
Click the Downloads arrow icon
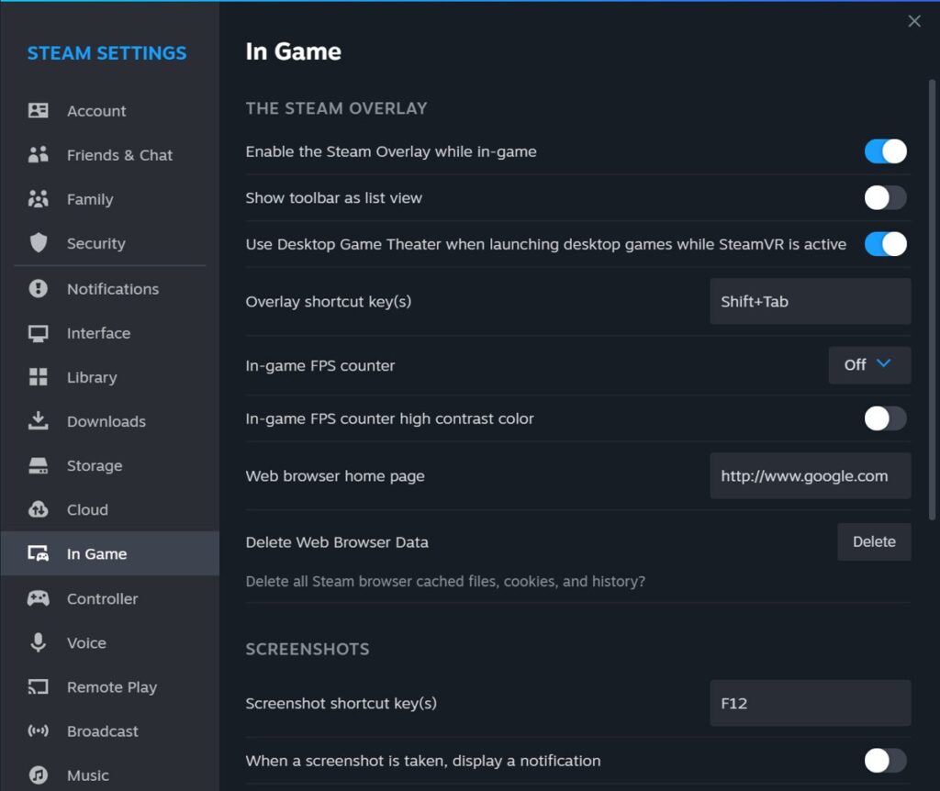click(39, 420)
